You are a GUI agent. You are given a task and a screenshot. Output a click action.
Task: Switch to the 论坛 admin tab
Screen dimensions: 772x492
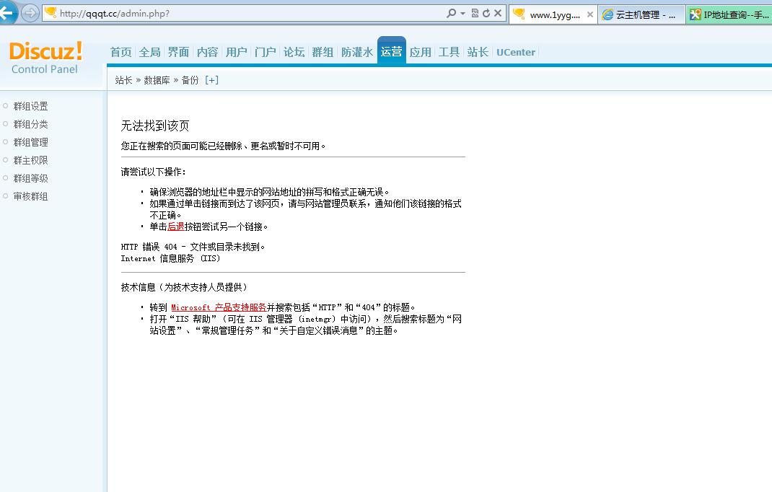(294, 51)
